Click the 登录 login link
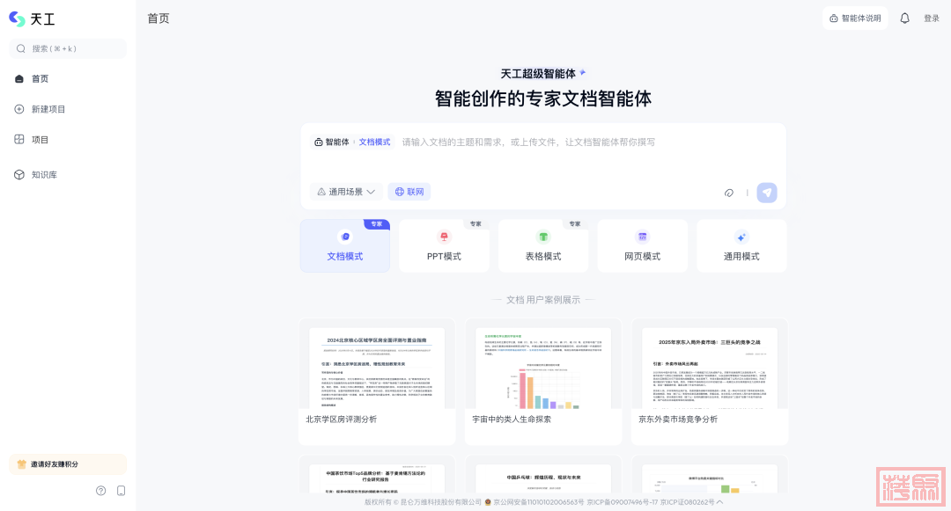951x511 pixels. tap(931, 18)
